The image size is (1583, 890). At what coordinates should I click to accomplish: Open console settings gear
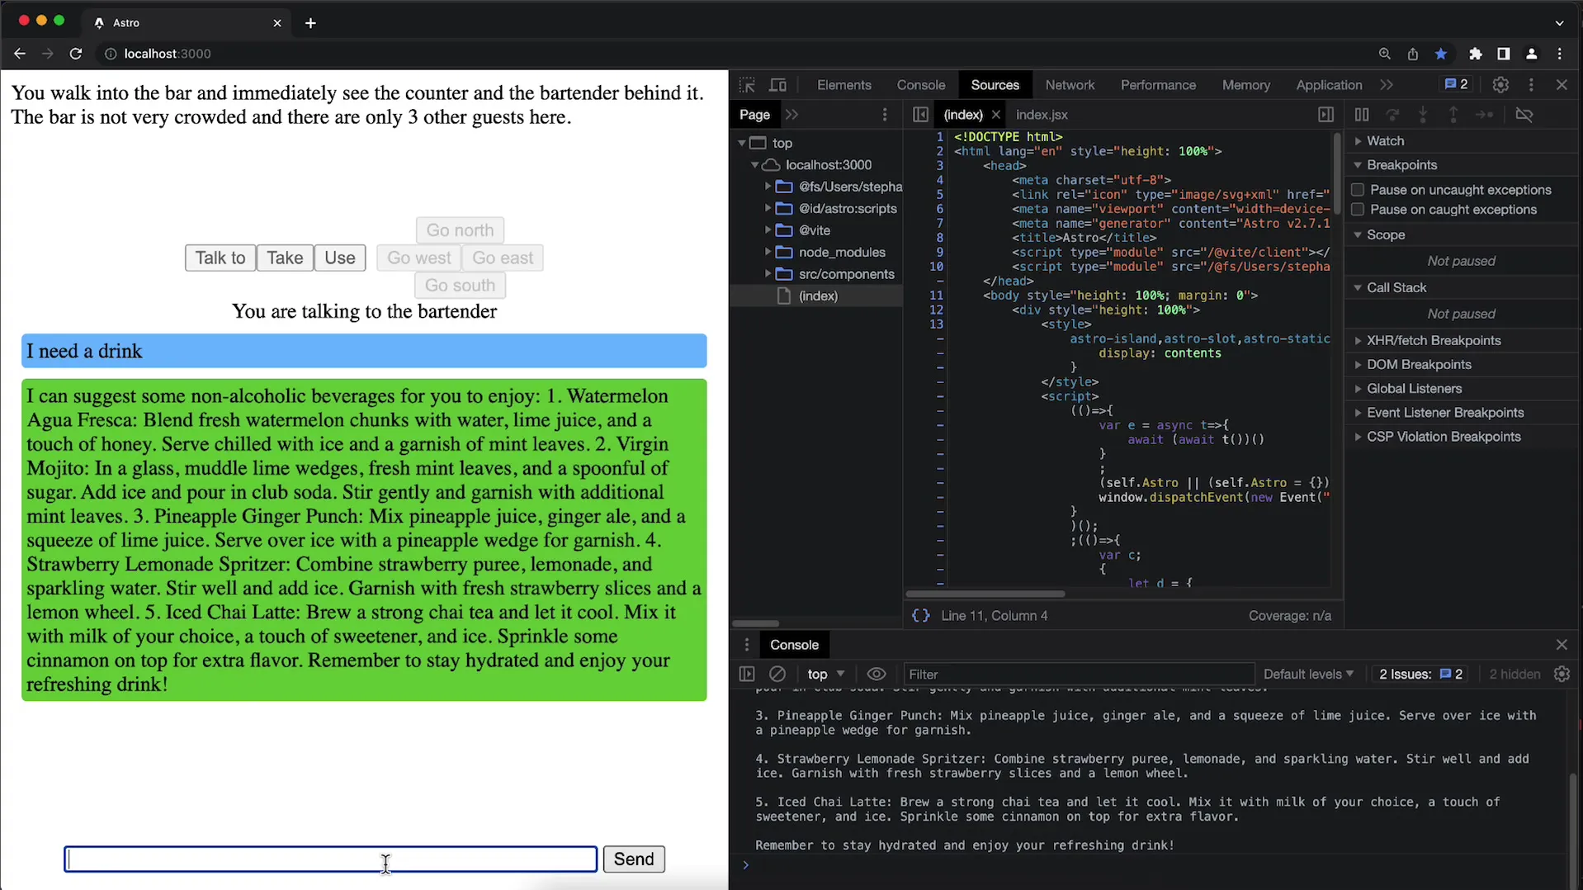tap(1562, 674)
